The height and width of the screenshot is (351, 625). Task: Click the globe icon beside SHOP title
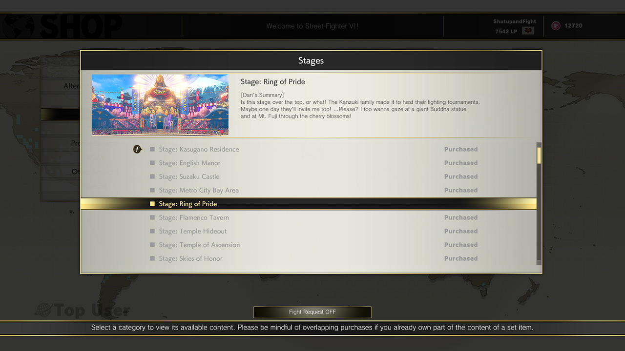18,27
